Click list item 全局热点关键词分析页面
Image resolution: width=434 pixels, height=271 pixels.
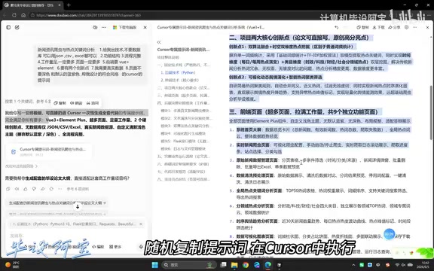click(x=259, y=190)
